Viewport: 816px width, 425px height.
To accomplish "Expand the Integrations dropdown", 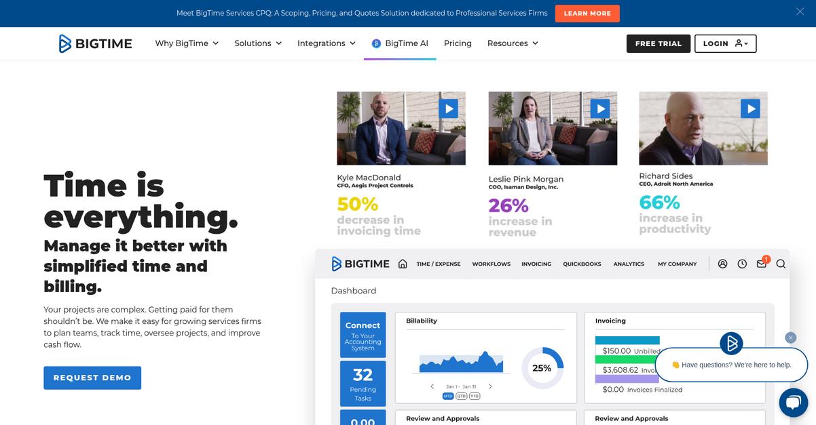I will pyautogui.click(x=327, y=43).
